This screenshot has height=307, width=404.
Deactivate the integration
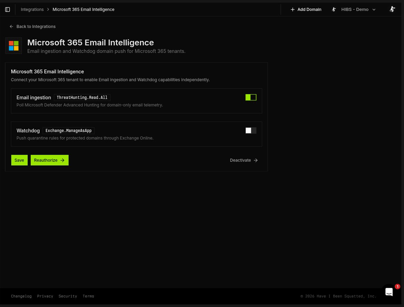(244, 160)
